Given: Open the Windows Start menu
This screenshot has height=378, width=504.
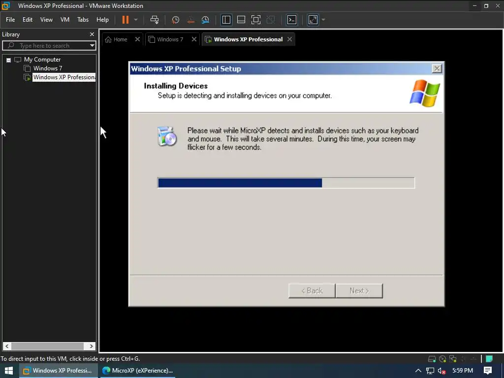Looking at the screenshot, I should pyautogui.click(x=9, y=371).
